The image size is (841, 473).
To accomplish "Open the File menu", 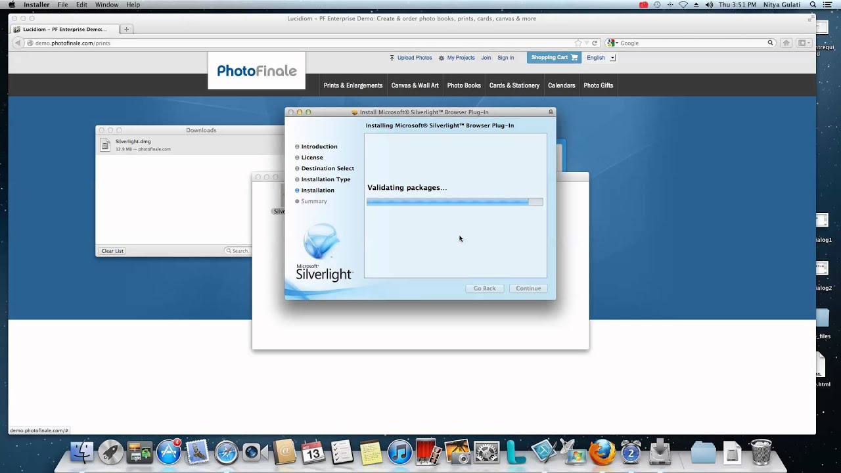I will 62,5.
